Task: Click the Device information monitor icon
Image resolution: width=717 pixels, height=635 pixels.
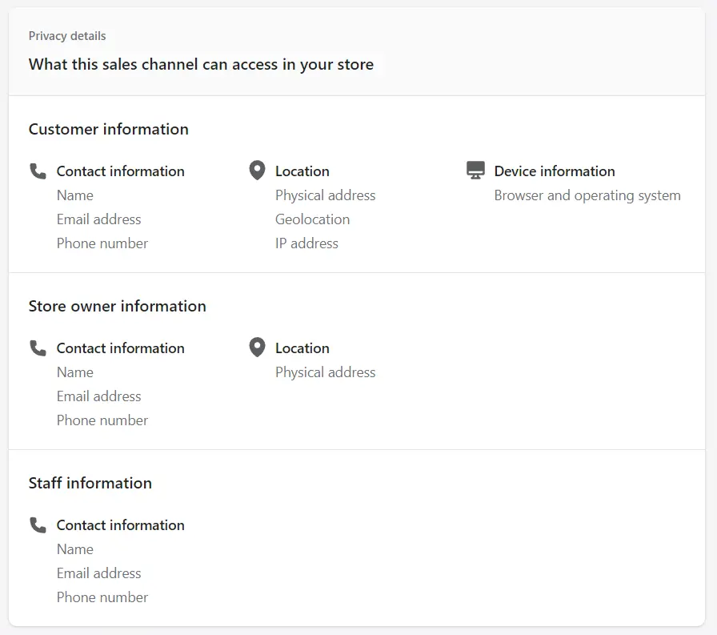Action: click(x=475, y=171)
